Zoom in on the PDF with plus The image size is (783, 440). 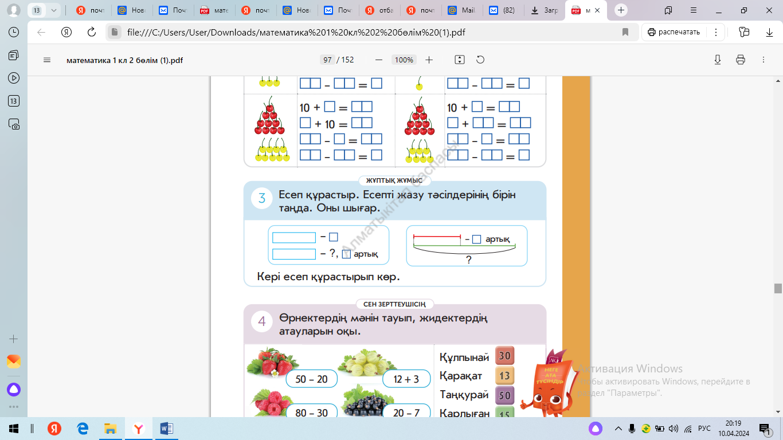[429, 60]
